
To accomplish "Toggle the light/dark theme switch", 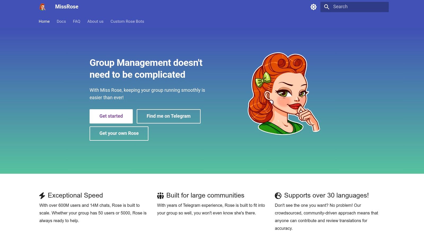I will [313, 7].
